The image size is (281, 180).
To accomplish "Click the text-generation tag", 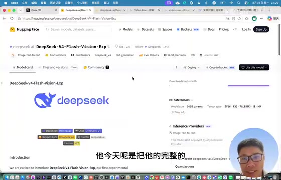I will 125,55.
